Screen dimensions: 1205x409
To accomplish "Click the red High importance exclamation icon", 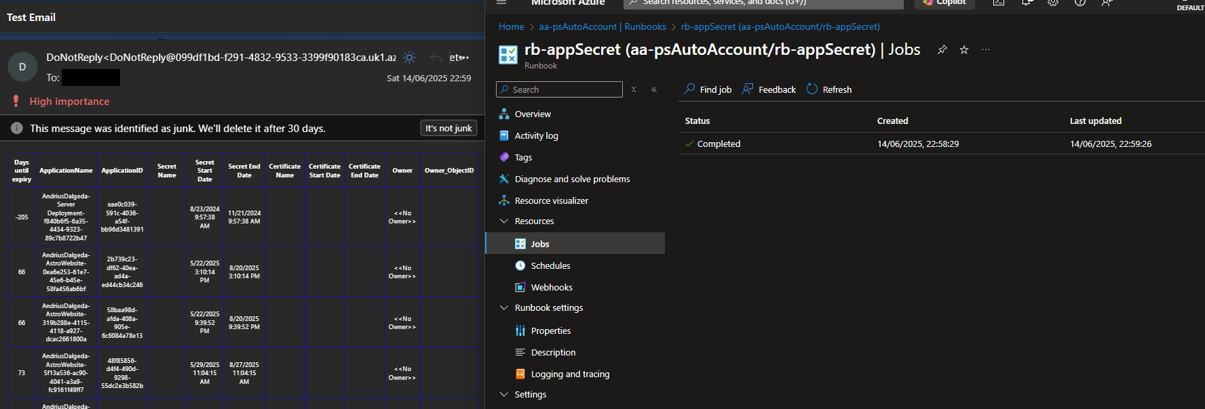I will [x=16, y=101].
